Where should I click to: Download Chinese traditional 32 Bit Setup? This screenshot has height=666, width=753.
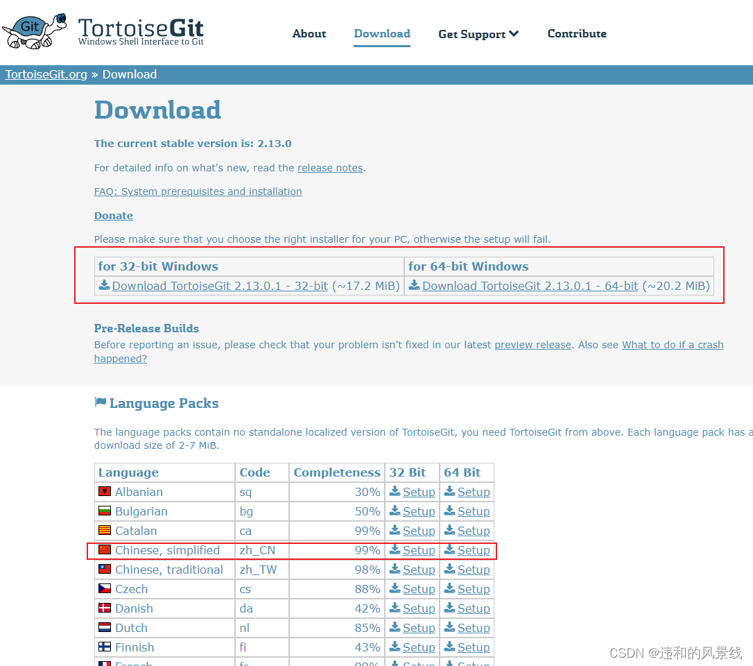(x=419, y=570)
